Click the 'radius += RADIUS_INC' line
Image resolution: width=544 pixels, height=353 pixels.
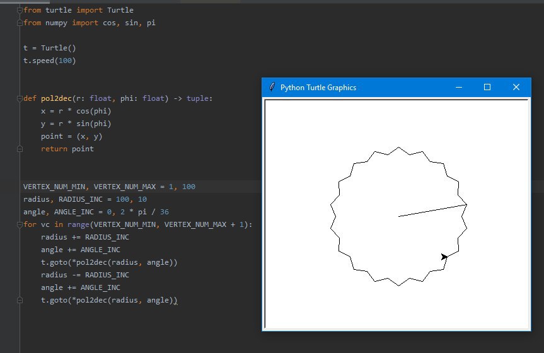point(85,237)
